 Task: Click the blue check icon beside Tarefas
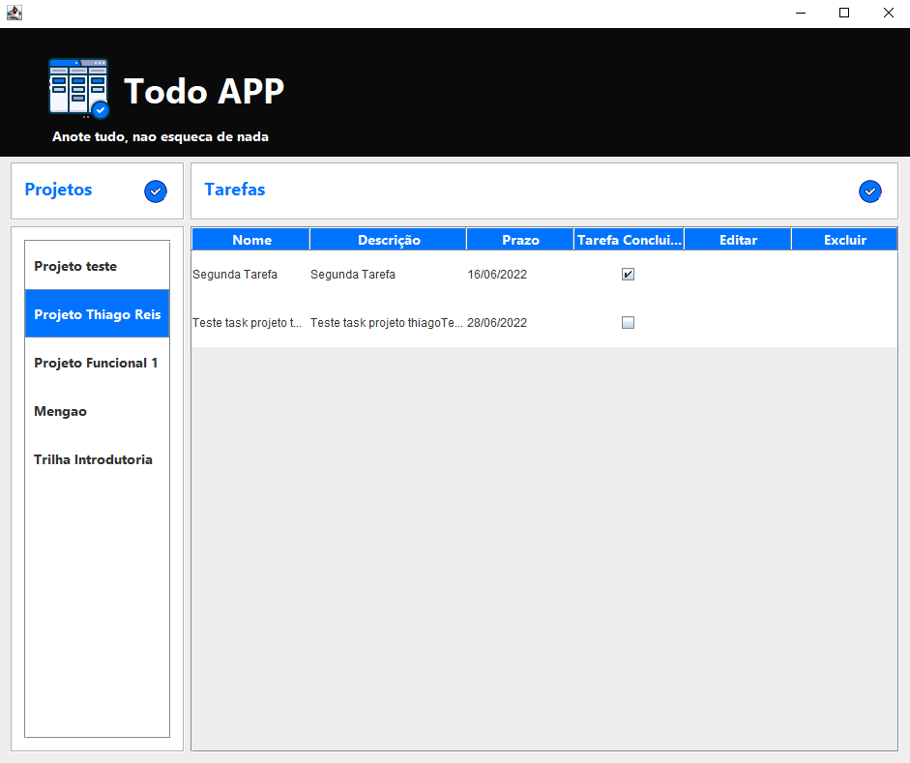point(869,191)
